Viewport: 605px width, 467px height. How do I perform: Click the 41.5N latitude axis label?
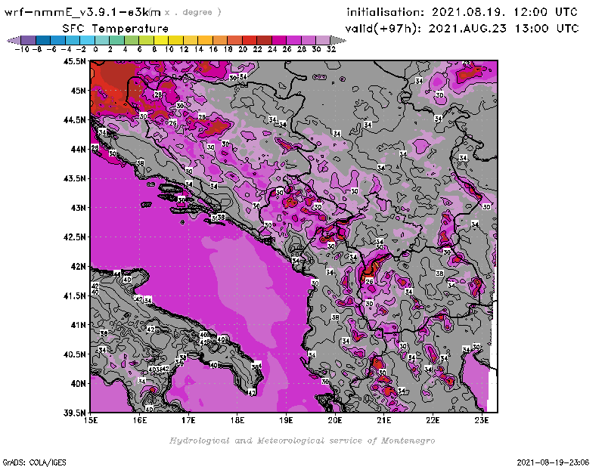74,295
